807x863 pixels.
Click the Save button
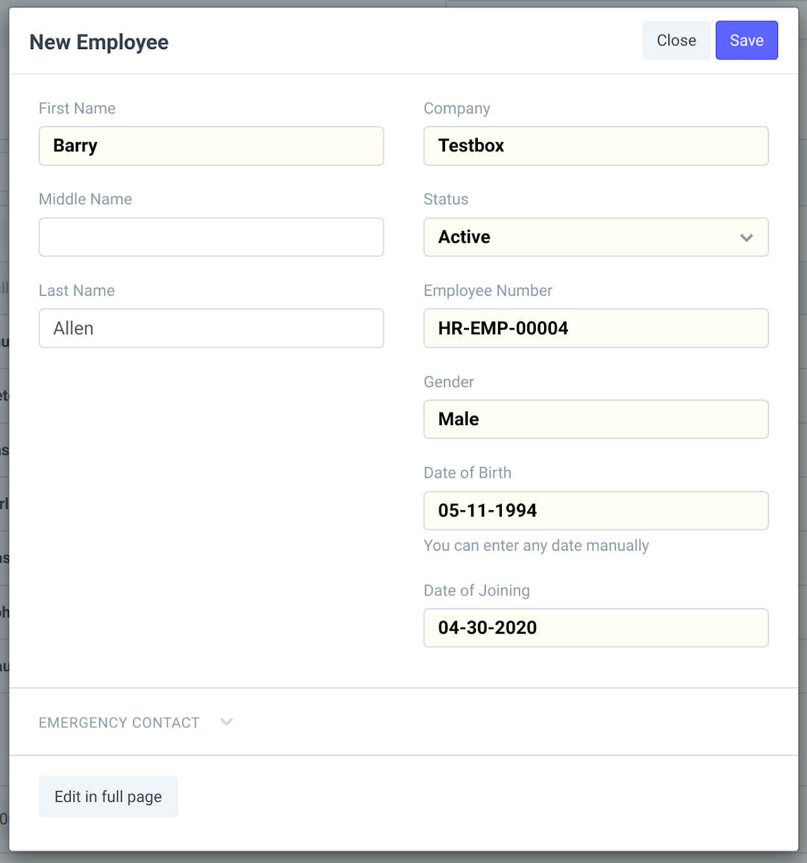(746, 40)
